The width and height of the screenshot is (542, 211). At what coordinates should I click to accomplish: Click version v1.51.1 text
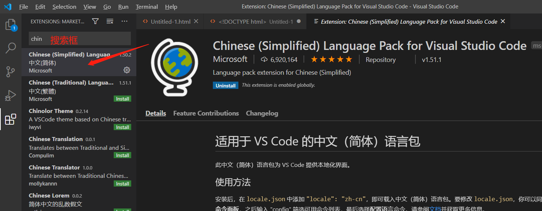[432, 60]
